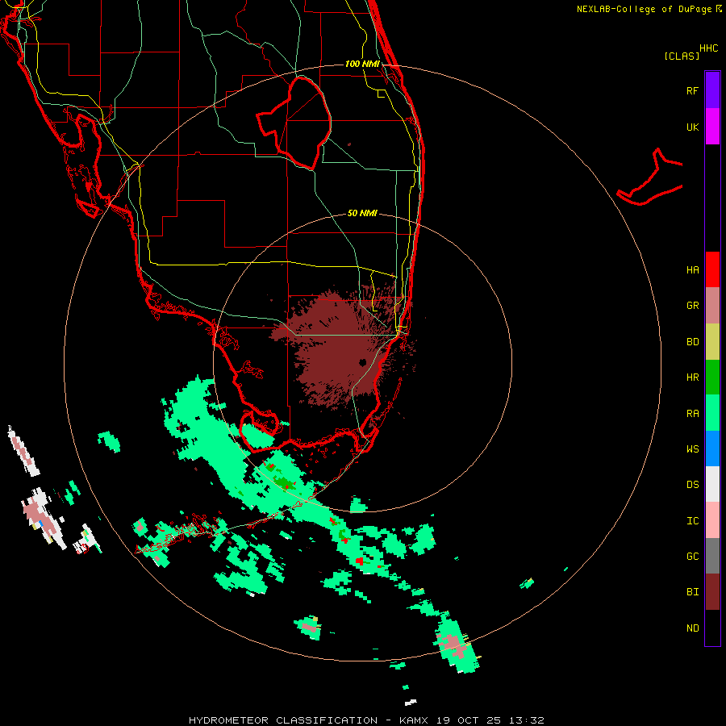Click the 'GR' legend label
This screenshot has width=726, height=726.
692,306
